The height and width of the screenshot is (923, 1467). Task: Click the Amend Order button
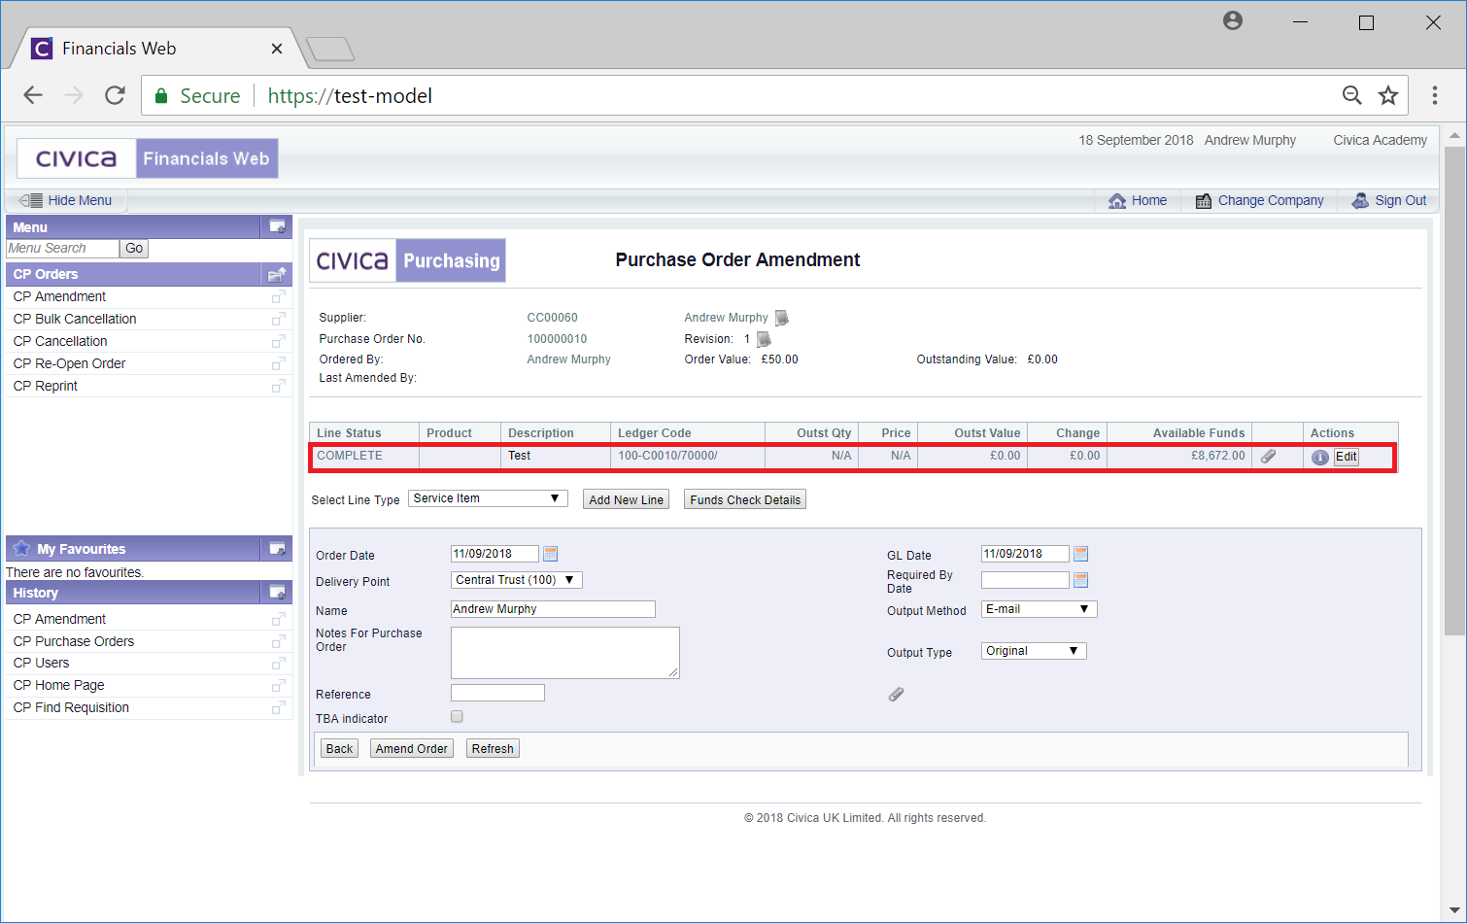tap(411, 748)
